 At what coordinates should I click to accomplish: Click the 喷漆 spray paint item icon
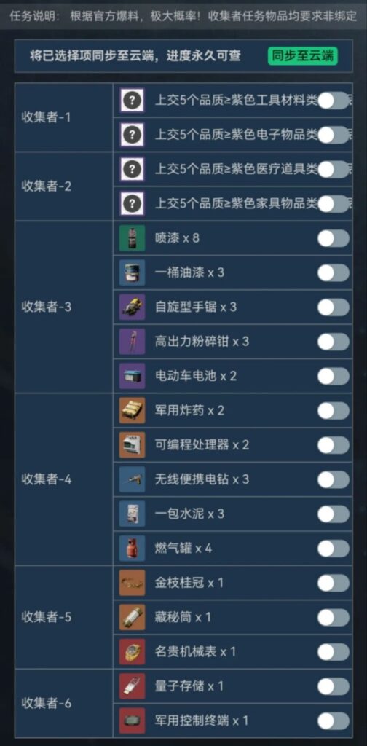tap(132, 238)
